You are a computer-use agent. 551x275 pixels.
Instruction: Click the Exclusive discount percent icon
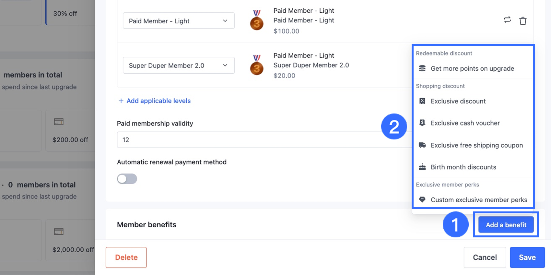(x=422, y=101)
